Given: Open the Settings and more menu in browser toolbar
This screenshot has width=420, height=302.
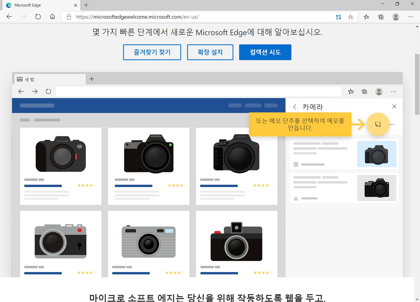Looking at the screenshot, I should 411,17.
